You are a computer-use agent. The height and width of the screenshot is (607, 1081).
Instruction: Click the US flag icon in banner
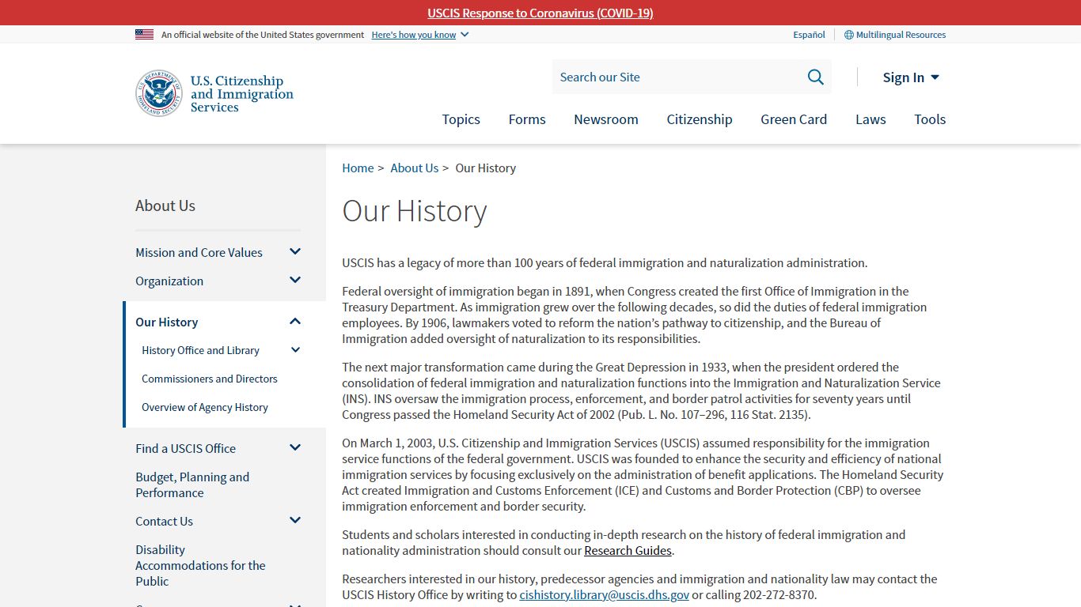coord(144,34)
